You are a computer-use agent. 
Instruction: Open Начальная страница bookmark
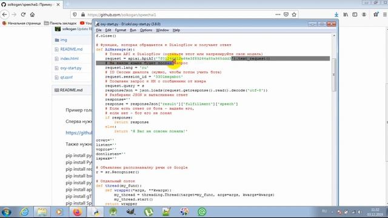pos(22,23)
